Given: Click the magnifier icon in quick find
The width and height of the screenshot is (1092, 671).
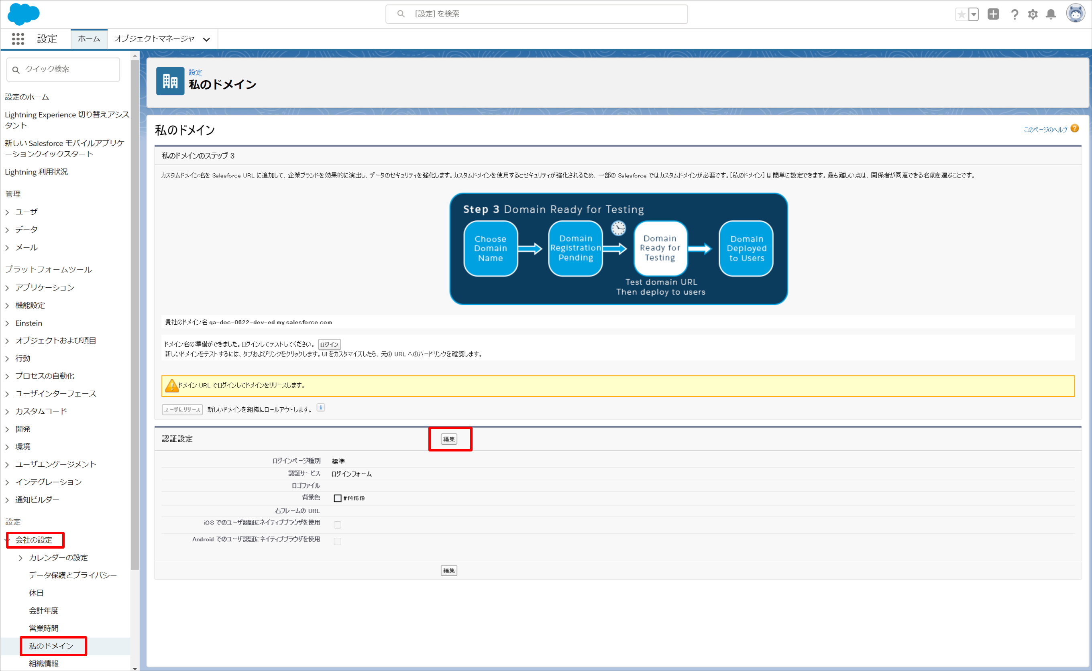Looking at the screenshot, I should pyautogui.click(x=16, y=70).
